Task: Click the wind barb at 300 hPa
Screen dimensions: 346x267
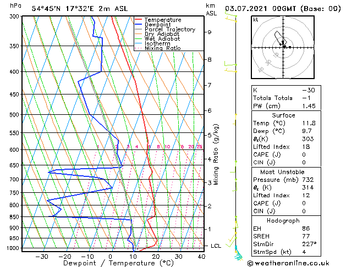Action: tap(231, 18)
